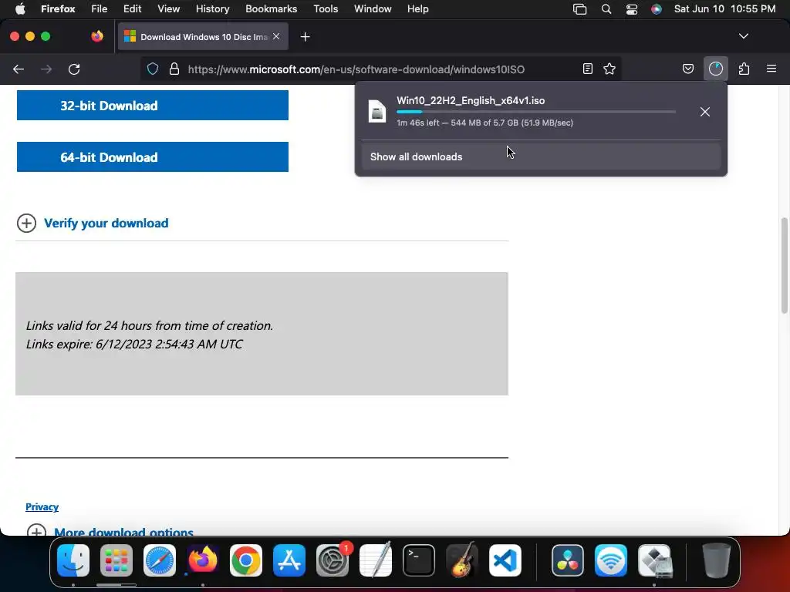Click the Firefox View pinned icon
790x592 pixels.
[97, 36]
